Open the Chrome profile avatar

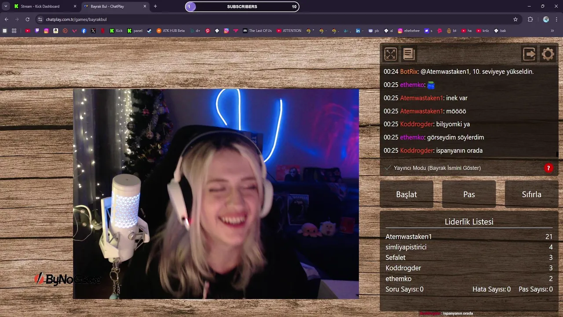click(546, 19)
